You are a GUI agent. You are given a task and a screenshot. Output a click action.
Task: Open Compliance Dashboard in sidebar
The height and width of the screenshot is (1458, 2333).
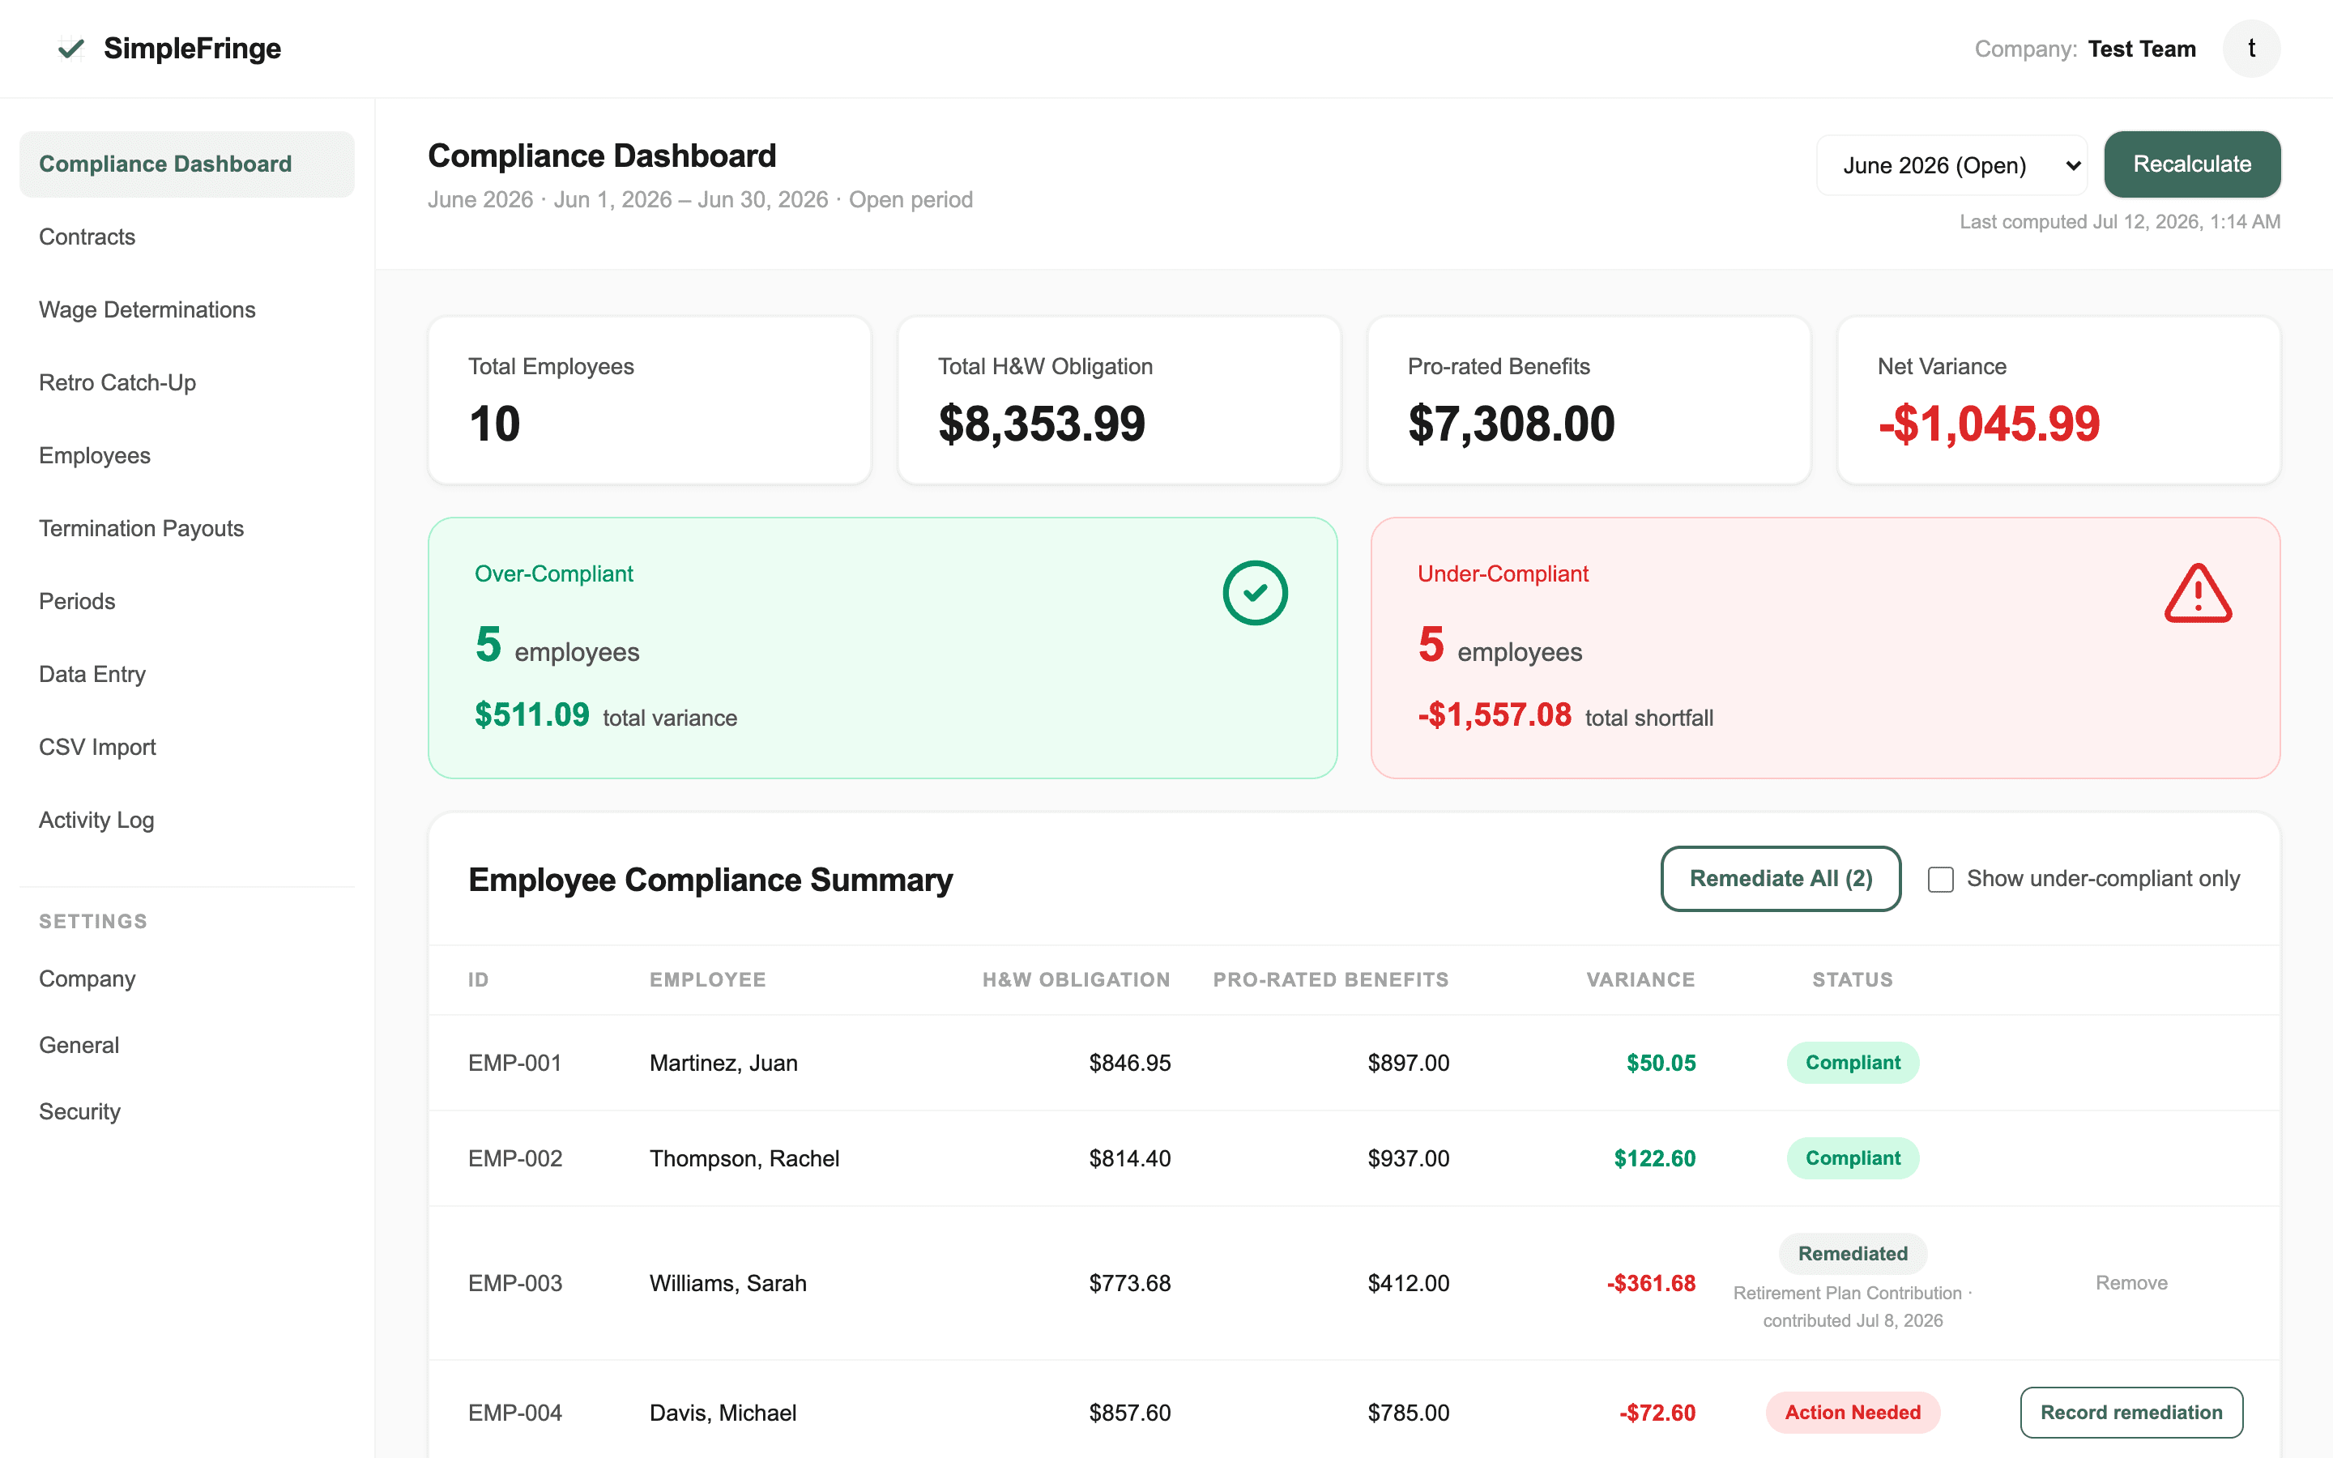[x=187, y=164]
